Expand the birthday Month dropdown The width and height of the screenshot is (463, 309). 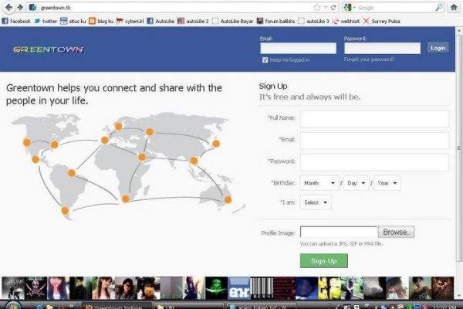coord(319,183)
